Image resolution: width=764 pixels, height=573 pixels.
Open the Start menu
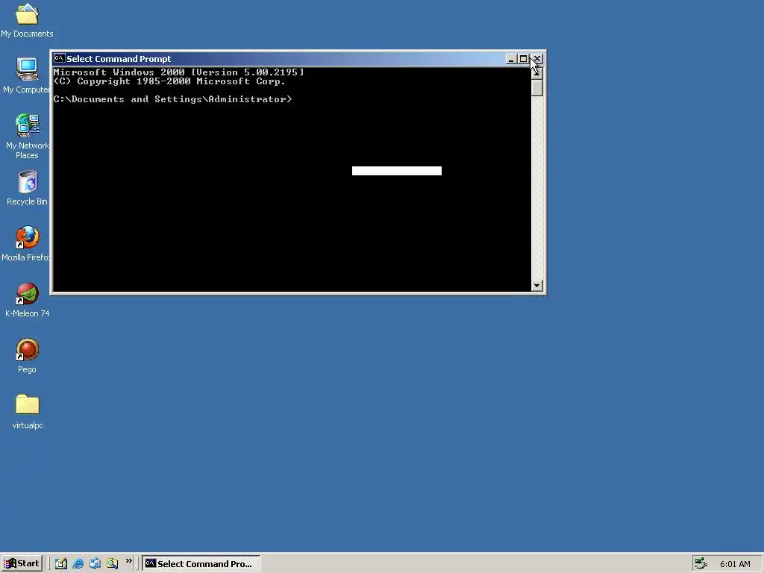coord(22,564)
